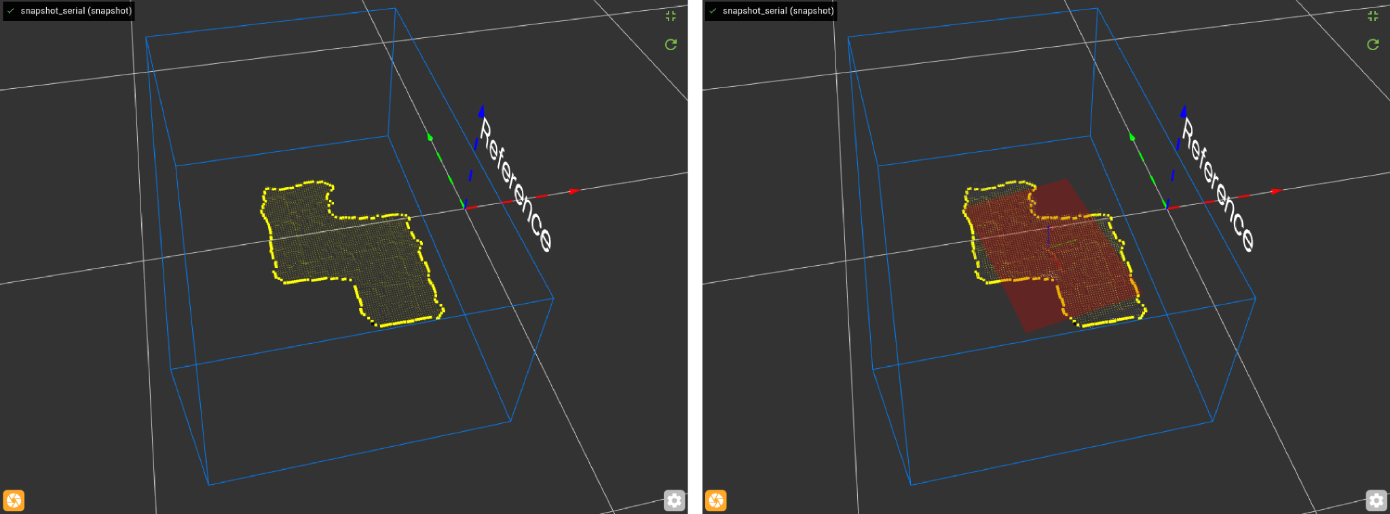
Task: Exit fullscreen in the left viewer
Action: [x=671, y=16]
